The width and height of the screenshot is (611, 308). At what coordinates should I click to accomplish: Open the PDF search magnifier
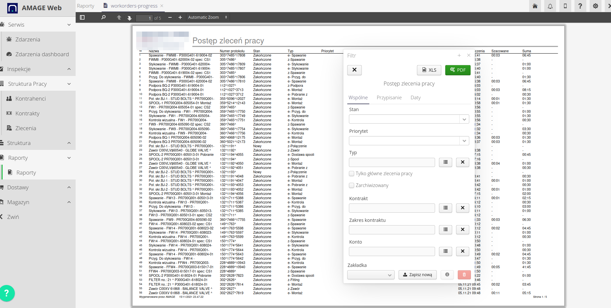point(103,17)
